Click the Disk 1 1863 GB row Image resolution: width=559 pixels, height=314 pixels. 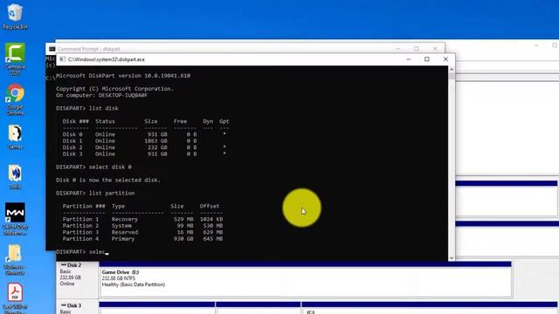point(130,140)
